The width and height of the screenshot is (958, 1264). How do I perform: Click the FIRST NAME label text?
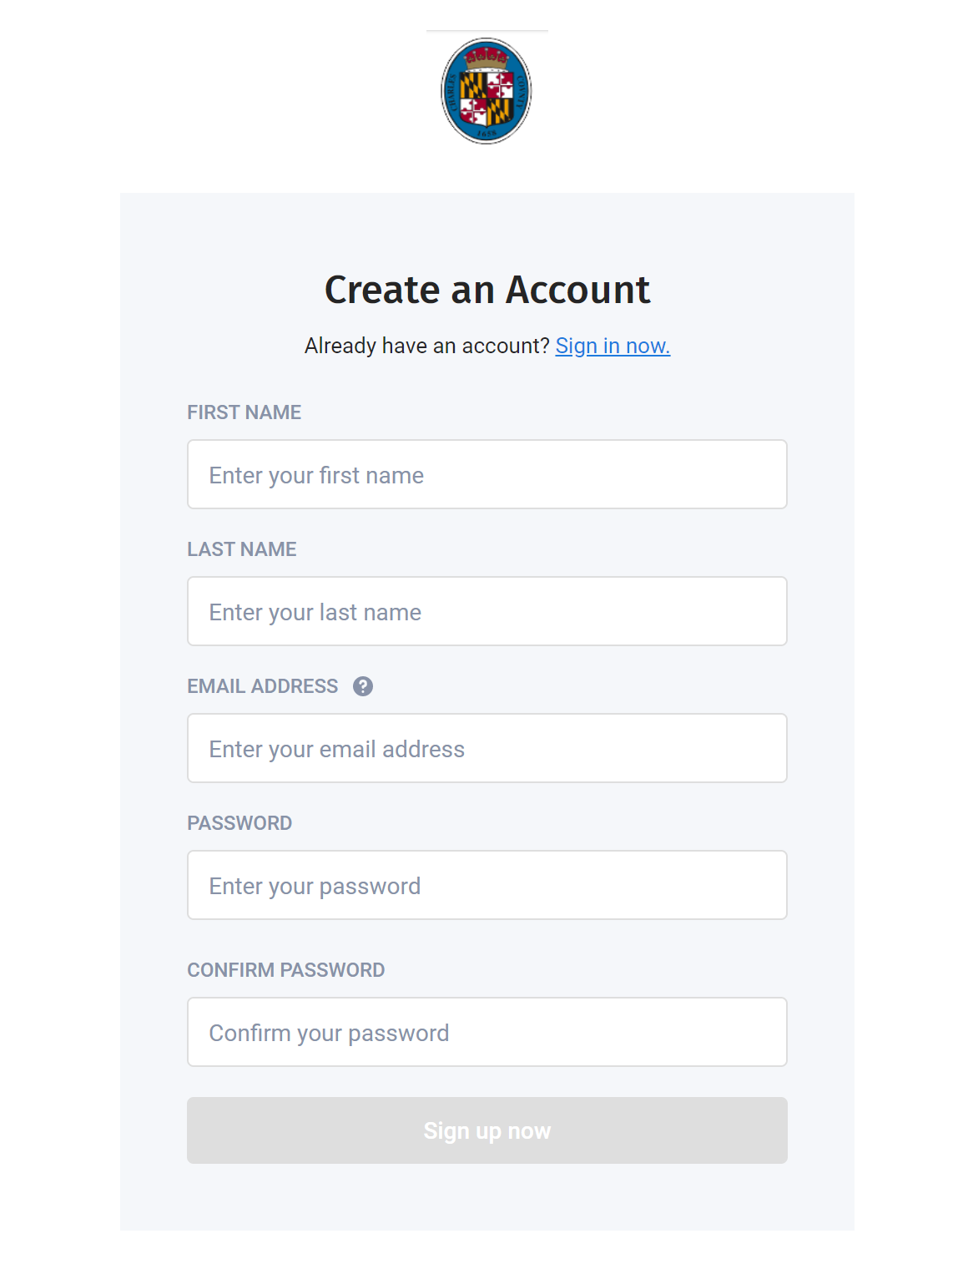[x=244, y=412]
